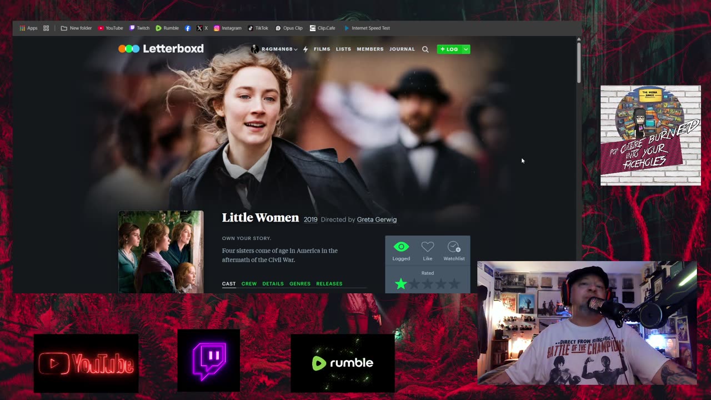Screen dimensions: 711x400
Task: Click the OWN YOUR STORY tagline
Action: [x=247, y=238]
